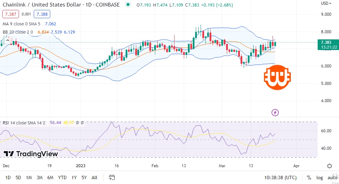Click the +0.193 (+2.68%) price change

click(217, 5)
